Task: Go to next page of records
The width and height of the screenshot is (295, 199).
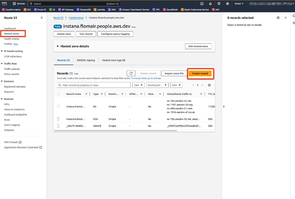Action: point(202,85)
